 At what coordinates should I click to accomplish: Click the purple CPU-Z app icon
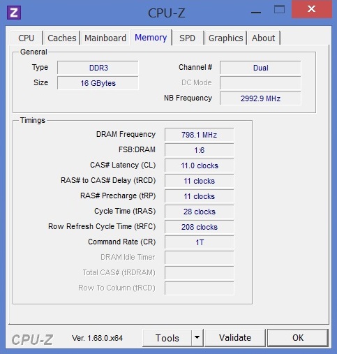[14, 13]
